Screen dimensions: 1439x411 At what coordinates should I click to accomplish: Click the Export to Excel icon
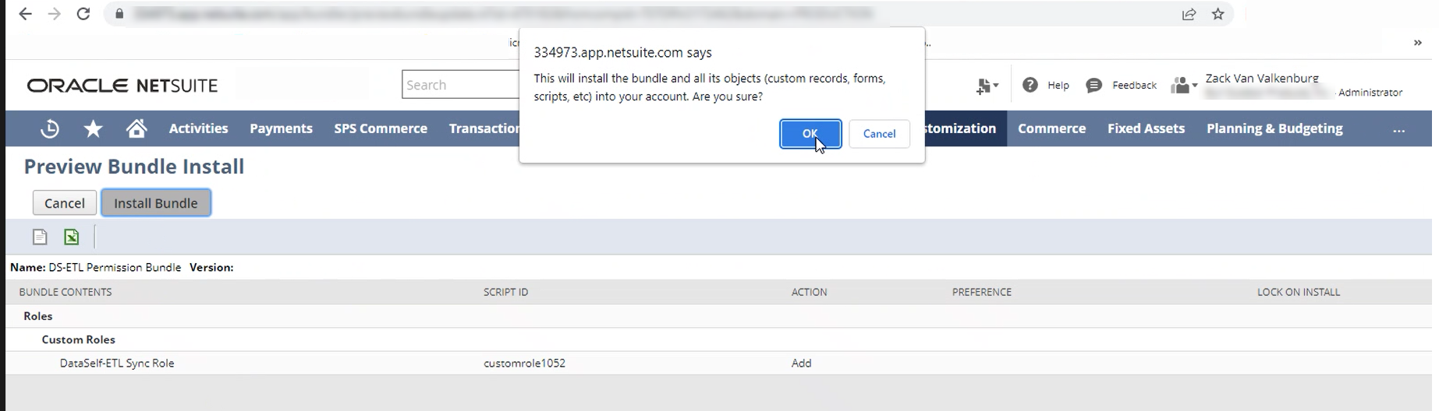(x=72, y=237)
